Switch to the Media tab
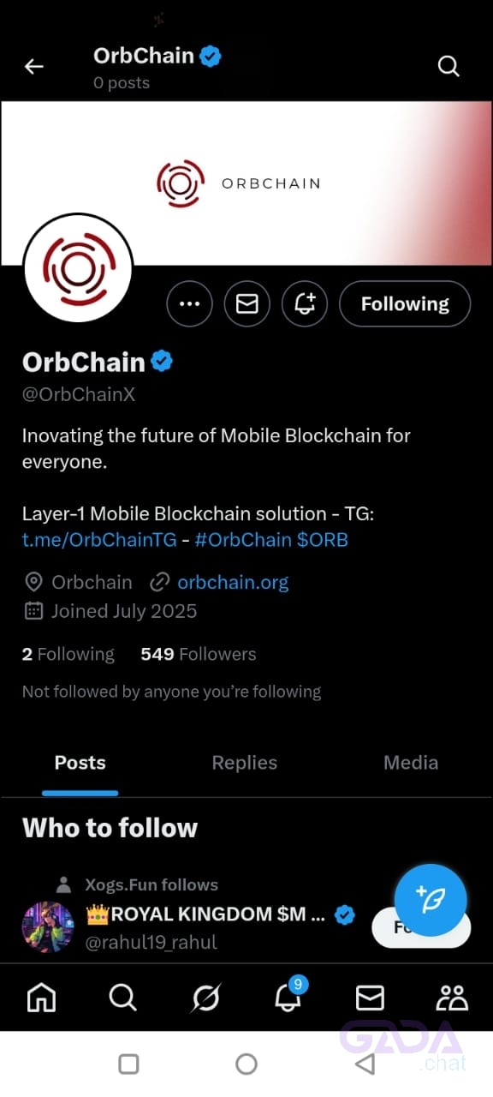Screen dimensions: 493x1097 411,763
